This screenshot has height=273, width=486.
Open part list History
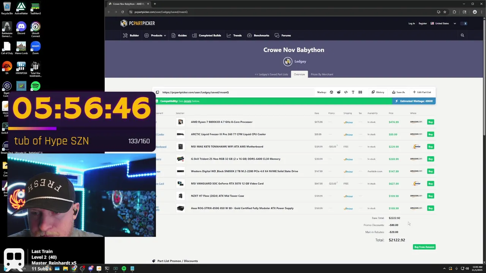pos(378,92)
